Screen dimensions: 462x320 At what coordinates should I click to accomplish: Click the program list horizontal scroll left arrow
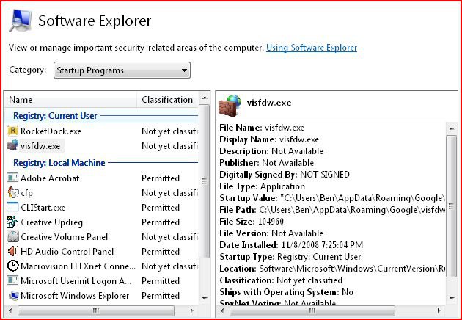click(11, 310)
